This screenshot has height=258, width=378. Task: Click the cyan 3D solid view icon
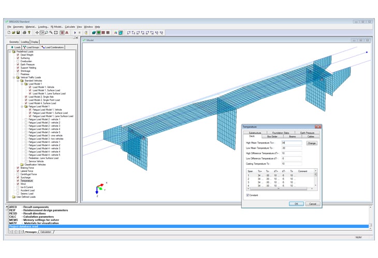tap(94, 33)
